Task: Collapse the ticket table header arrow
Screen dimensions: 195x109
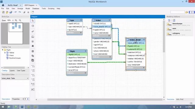Action: (109, 20)
